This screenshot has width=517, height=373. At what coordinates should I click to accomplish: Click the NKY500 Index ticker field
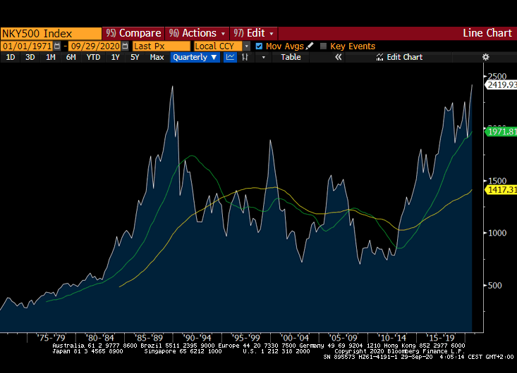(x=51, y=33)
